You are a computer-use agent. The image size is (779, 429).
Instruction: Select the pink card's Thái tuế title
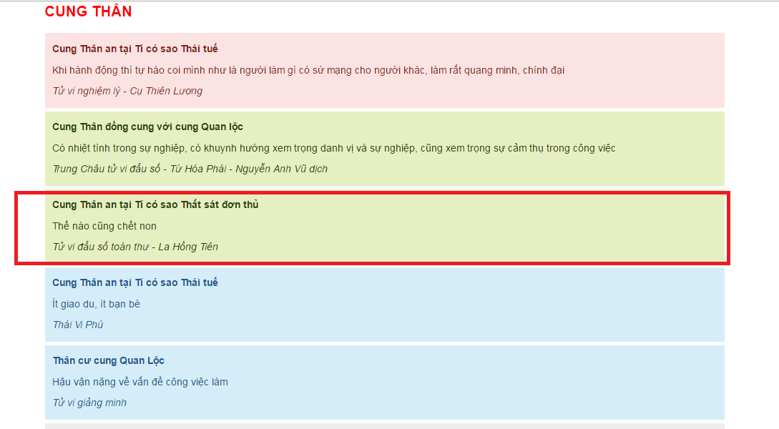pyautogui.click(x=134, y=49)
